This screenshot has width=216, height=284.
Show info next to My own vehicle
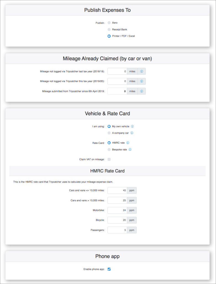coord(132,126)
